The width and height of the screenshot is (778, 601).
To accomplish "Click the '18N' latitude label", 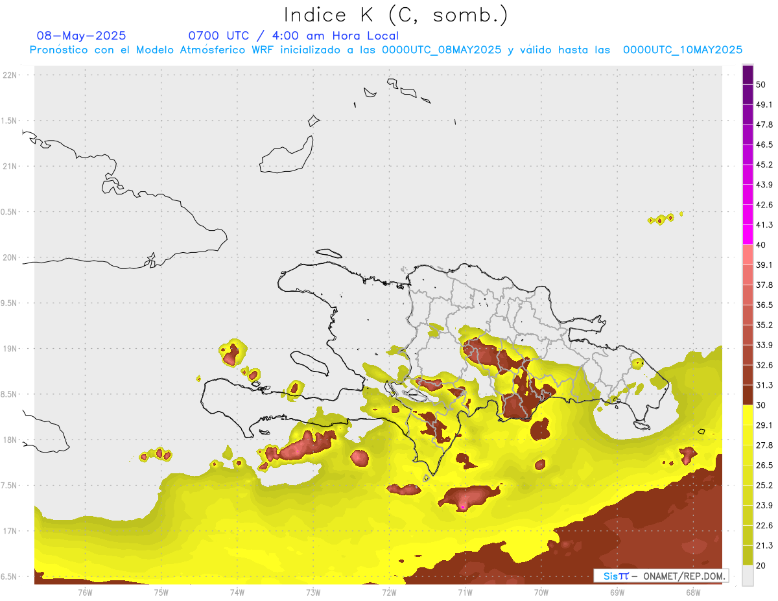I will point(10,440).
